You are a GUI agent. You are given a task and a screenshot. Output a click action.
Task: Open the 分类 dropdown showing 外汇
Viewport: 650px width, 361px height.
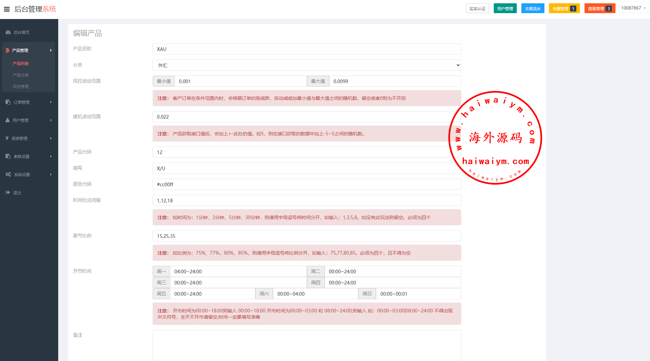coord(307,65)
